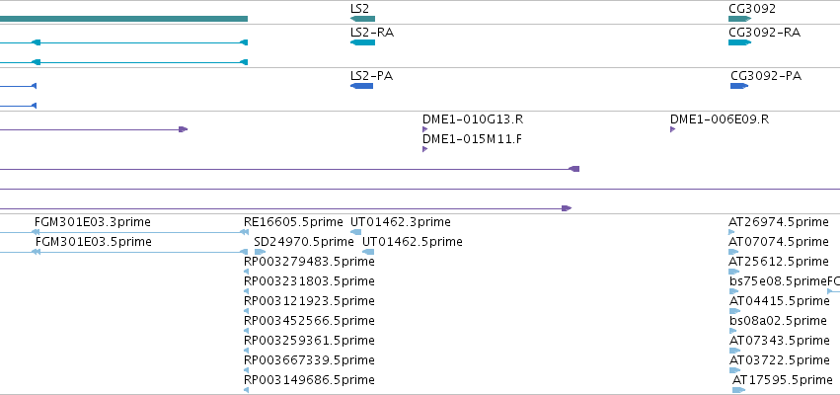Viewport: 840px width, 395px height.
Task: Open the FGM301E03.3prime label
Action: tap(93, 222)
